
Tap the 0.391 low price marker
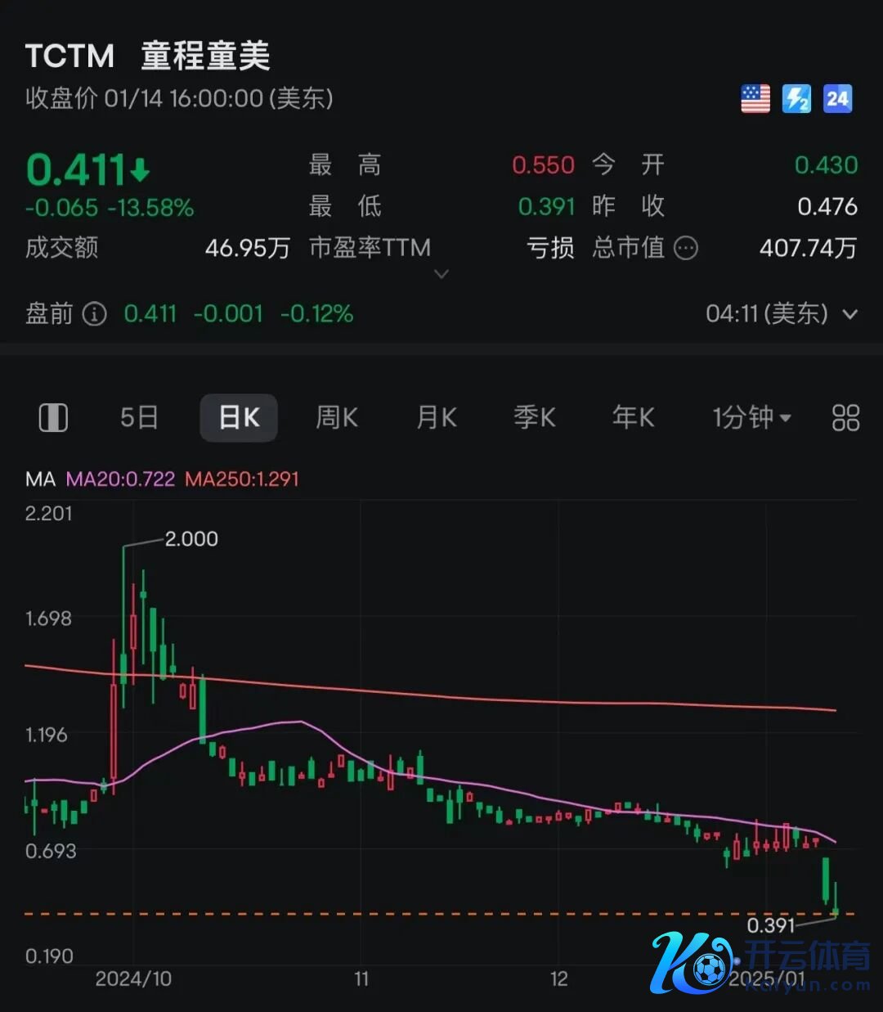[770, 925]
